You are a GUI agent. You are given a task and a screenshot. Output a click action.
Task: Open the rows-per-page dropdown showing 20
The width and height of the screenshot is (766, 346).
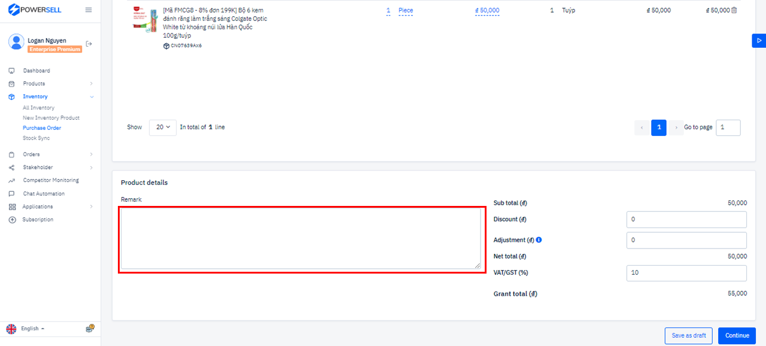point(163,128)
